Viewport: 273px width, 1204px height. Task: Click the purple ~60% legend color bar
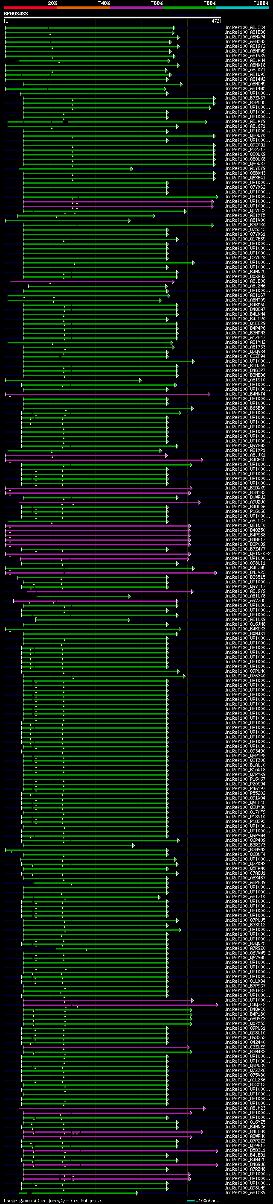[x=137, y=8]
